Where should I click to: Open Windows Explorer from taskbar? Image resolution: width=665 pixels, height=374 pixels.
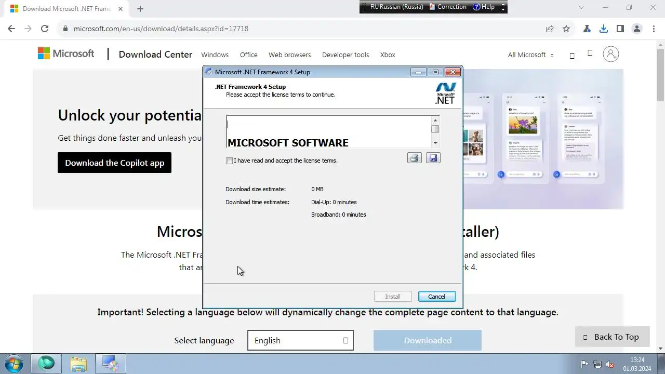[78, 364]
